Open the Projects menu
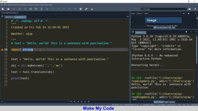The width and height of the screenshot is (198, 111). (37, 5)
